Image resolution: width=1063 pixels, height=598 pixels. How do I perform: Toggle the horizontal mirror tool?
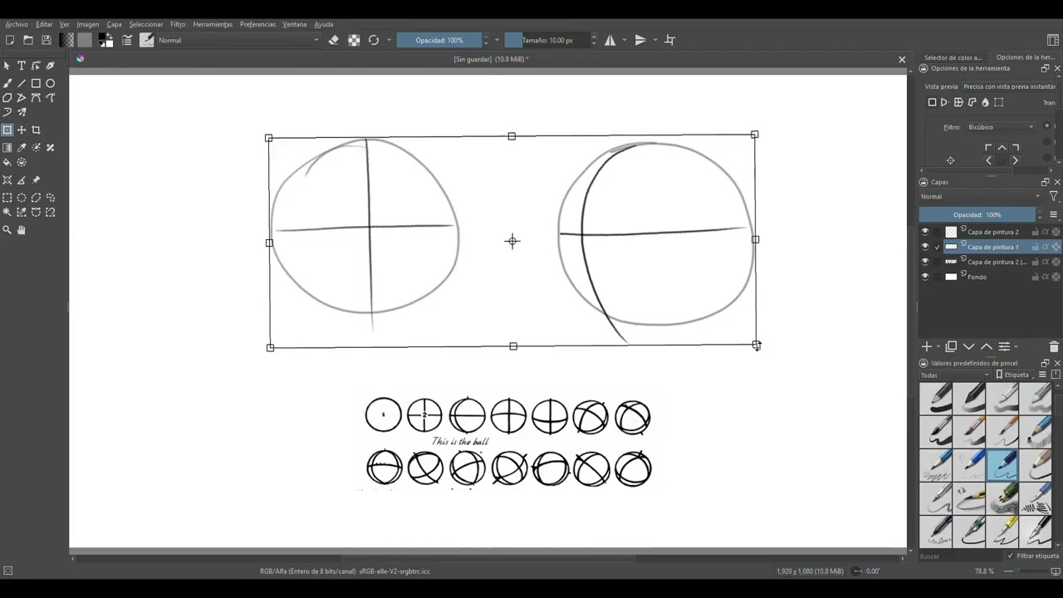point(610,40)
